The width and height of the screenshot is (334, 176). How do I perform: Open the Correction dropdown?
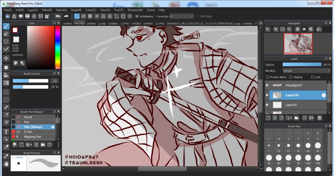tap(182, 16)
